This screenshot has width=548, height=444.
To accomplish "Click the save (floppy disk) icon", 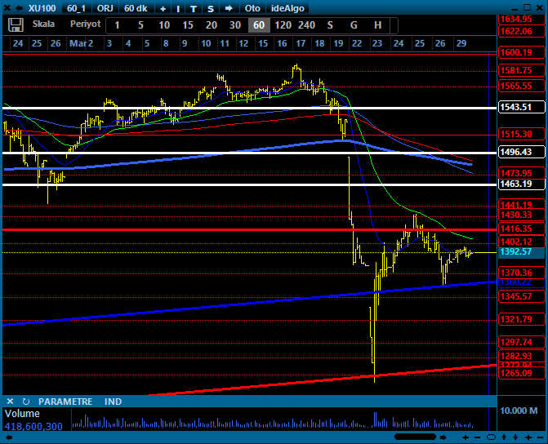I will [15, 24].
